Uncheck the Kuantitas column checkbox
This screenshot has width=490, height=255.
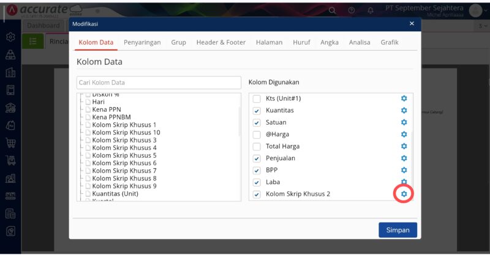257,111
